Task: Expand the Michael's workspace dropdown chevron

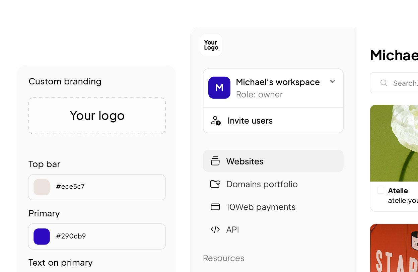Action: [332, 81]
